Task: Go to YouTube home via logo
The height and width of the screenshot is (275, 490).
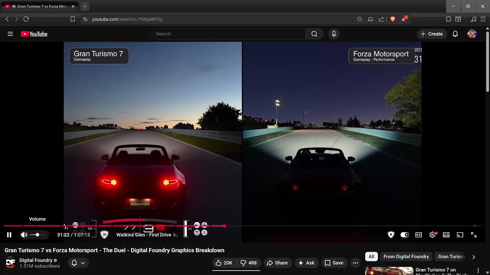Action: click(x=34, y=34)
